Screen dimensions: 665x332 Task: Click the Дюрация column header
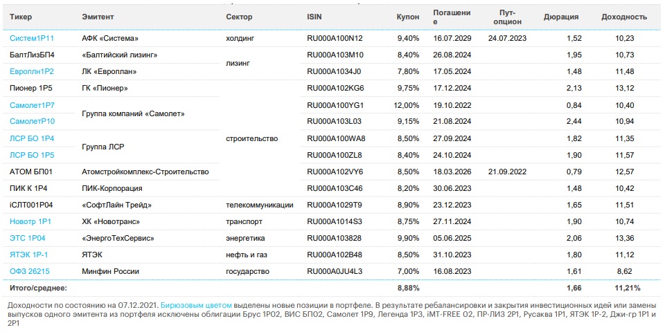(561, 17)
